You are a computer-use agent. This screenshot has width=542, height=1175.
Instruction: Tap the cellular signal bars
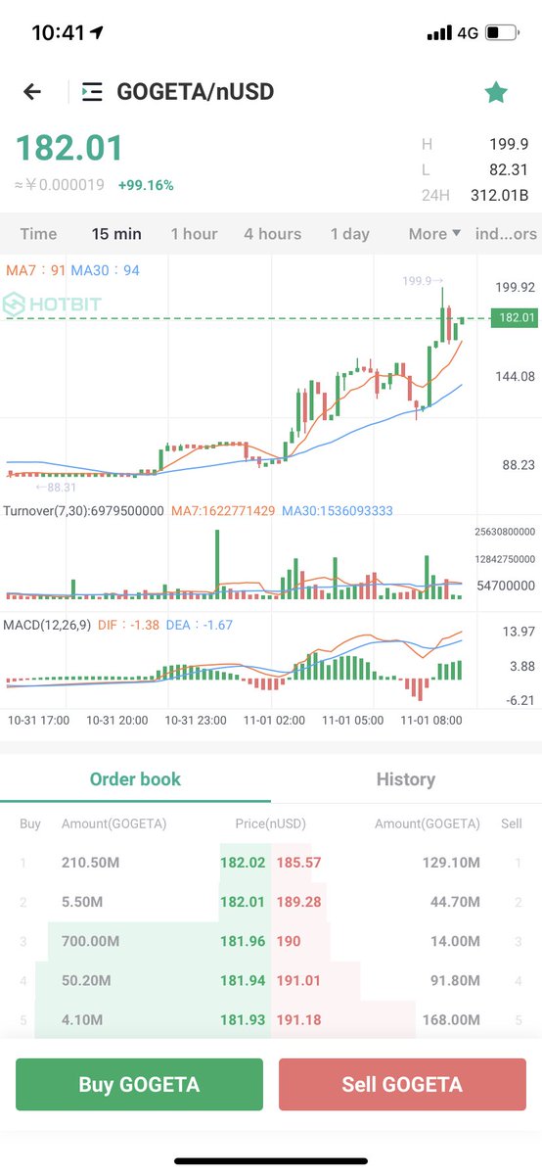pyautogui.click(x=439, y=32)
